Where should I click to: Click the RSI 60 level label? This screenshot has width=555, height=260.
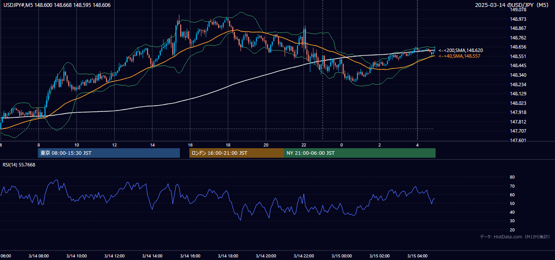point(512,195)
